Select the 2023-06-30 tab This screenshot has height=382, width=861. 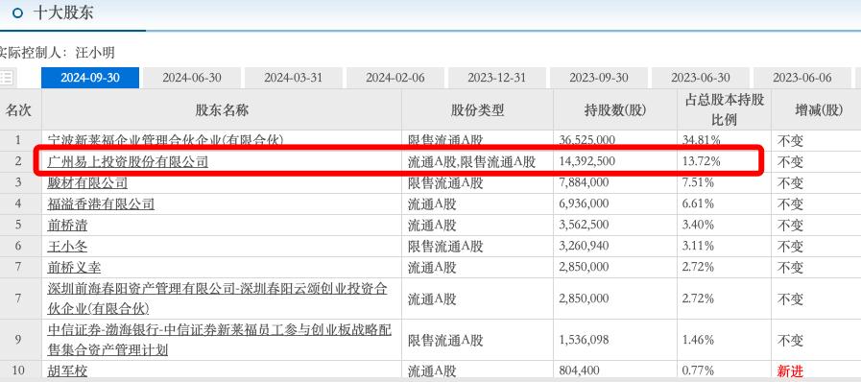pyautogui.click(x=701, y=78)
